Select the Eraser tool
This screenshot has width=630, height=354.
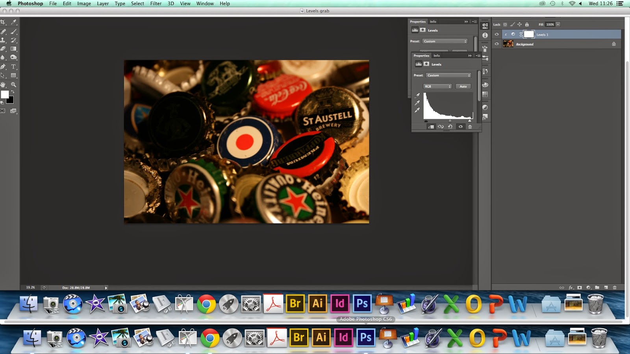[x=3, y=49]
